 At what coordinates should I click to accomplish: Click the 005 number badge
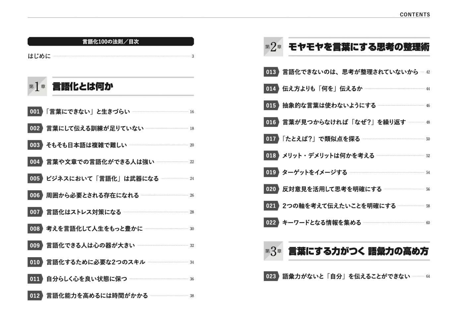click(x=35, y=178)
